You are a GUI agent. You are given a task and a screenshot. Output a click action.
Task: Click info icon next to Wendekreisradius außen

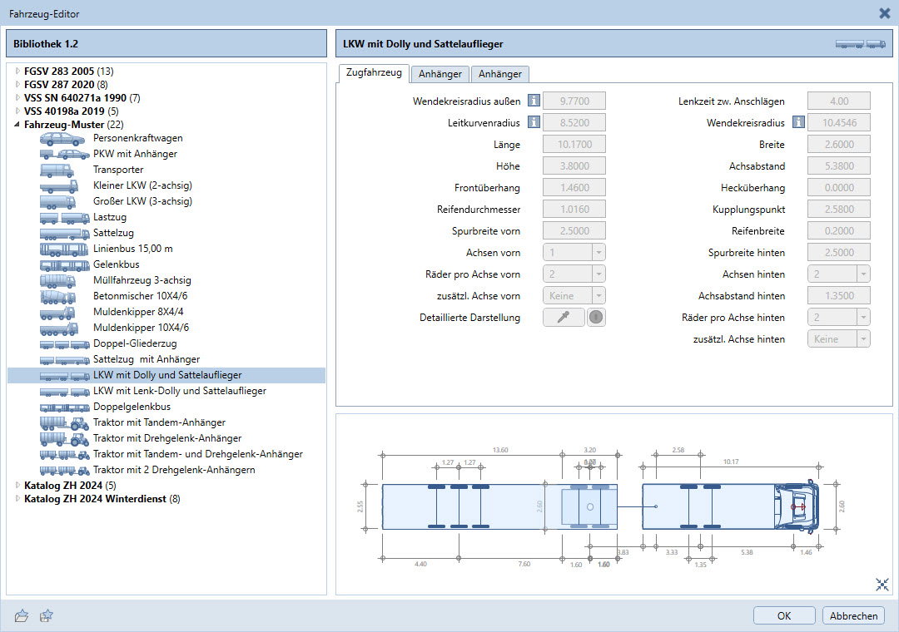pyautogui.click(x=534, y=101)
